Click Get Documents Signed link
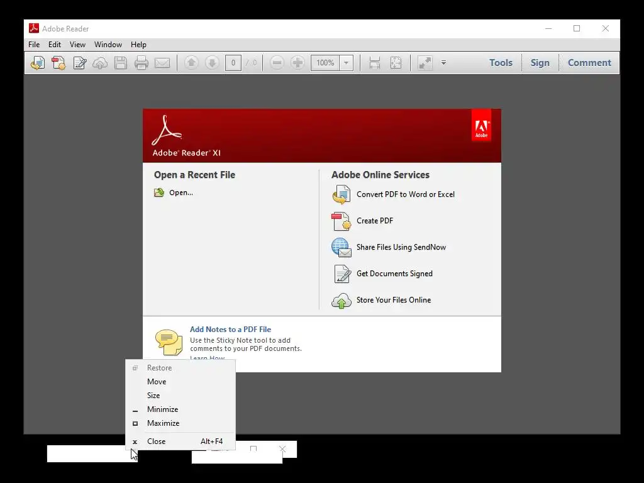The height and width of the screenshot is (483, 644). click(x=394, y=274)
